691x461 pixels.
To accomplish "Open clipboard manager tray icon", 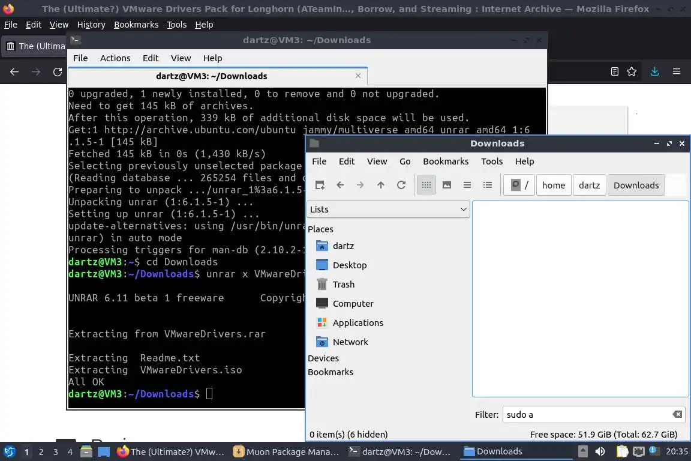I will coord(622,452).
